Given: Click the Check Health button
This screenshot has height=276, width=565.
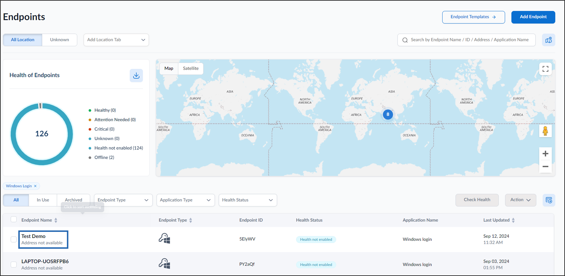Looking at the screenshot, I should [x=477, y=200].
